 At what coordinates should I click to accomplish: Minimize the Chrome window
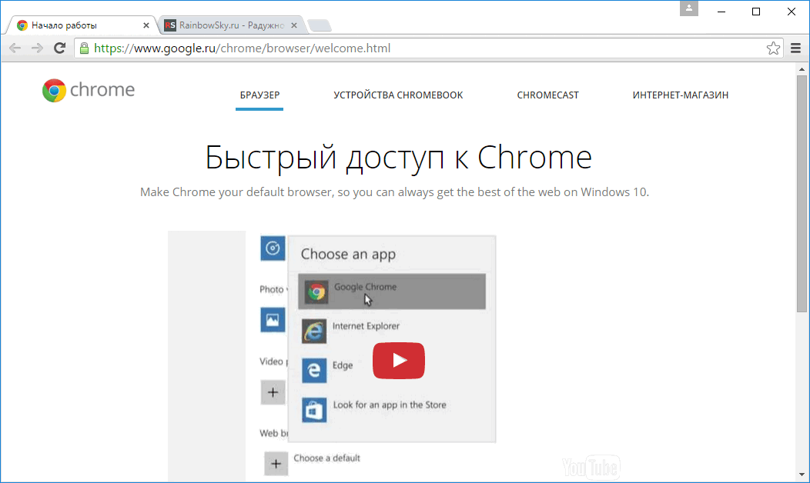point(721,12)
